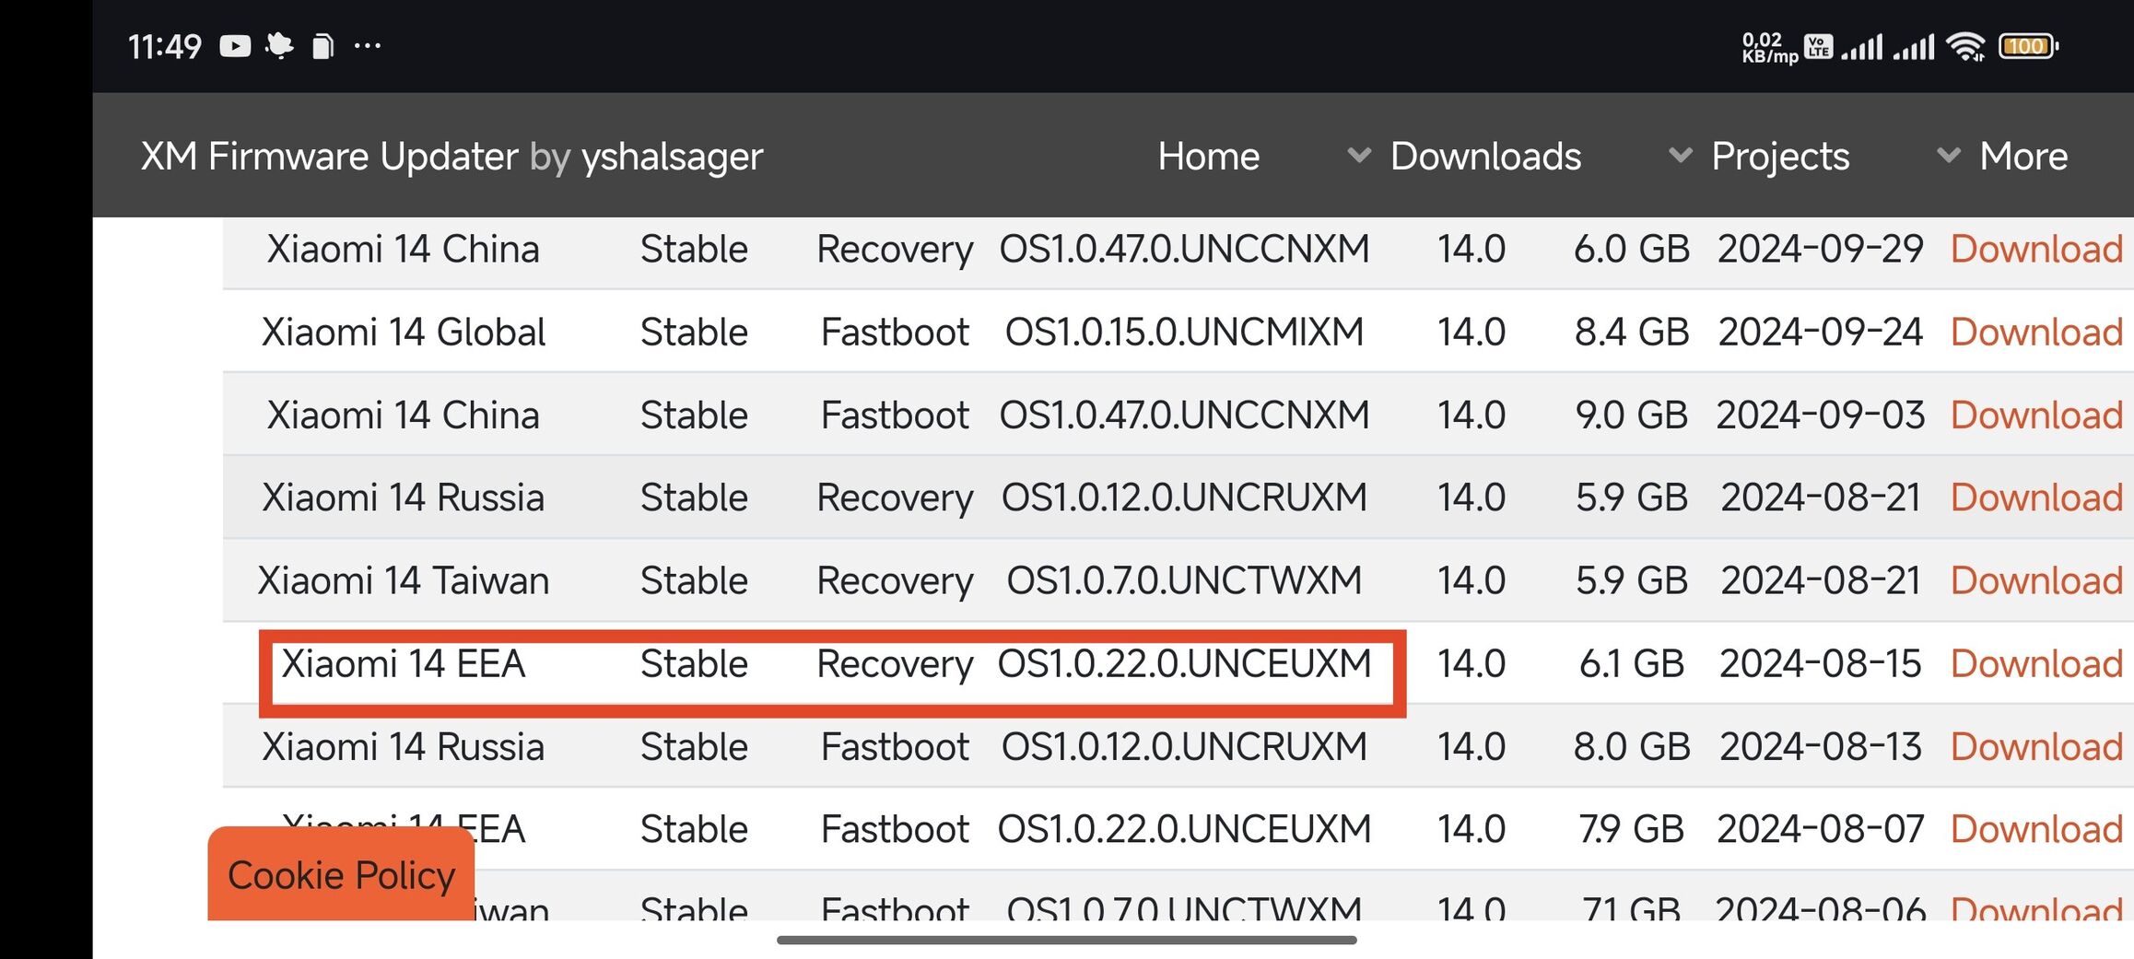Tap the battery 100 indicator

pos(2028,46)
